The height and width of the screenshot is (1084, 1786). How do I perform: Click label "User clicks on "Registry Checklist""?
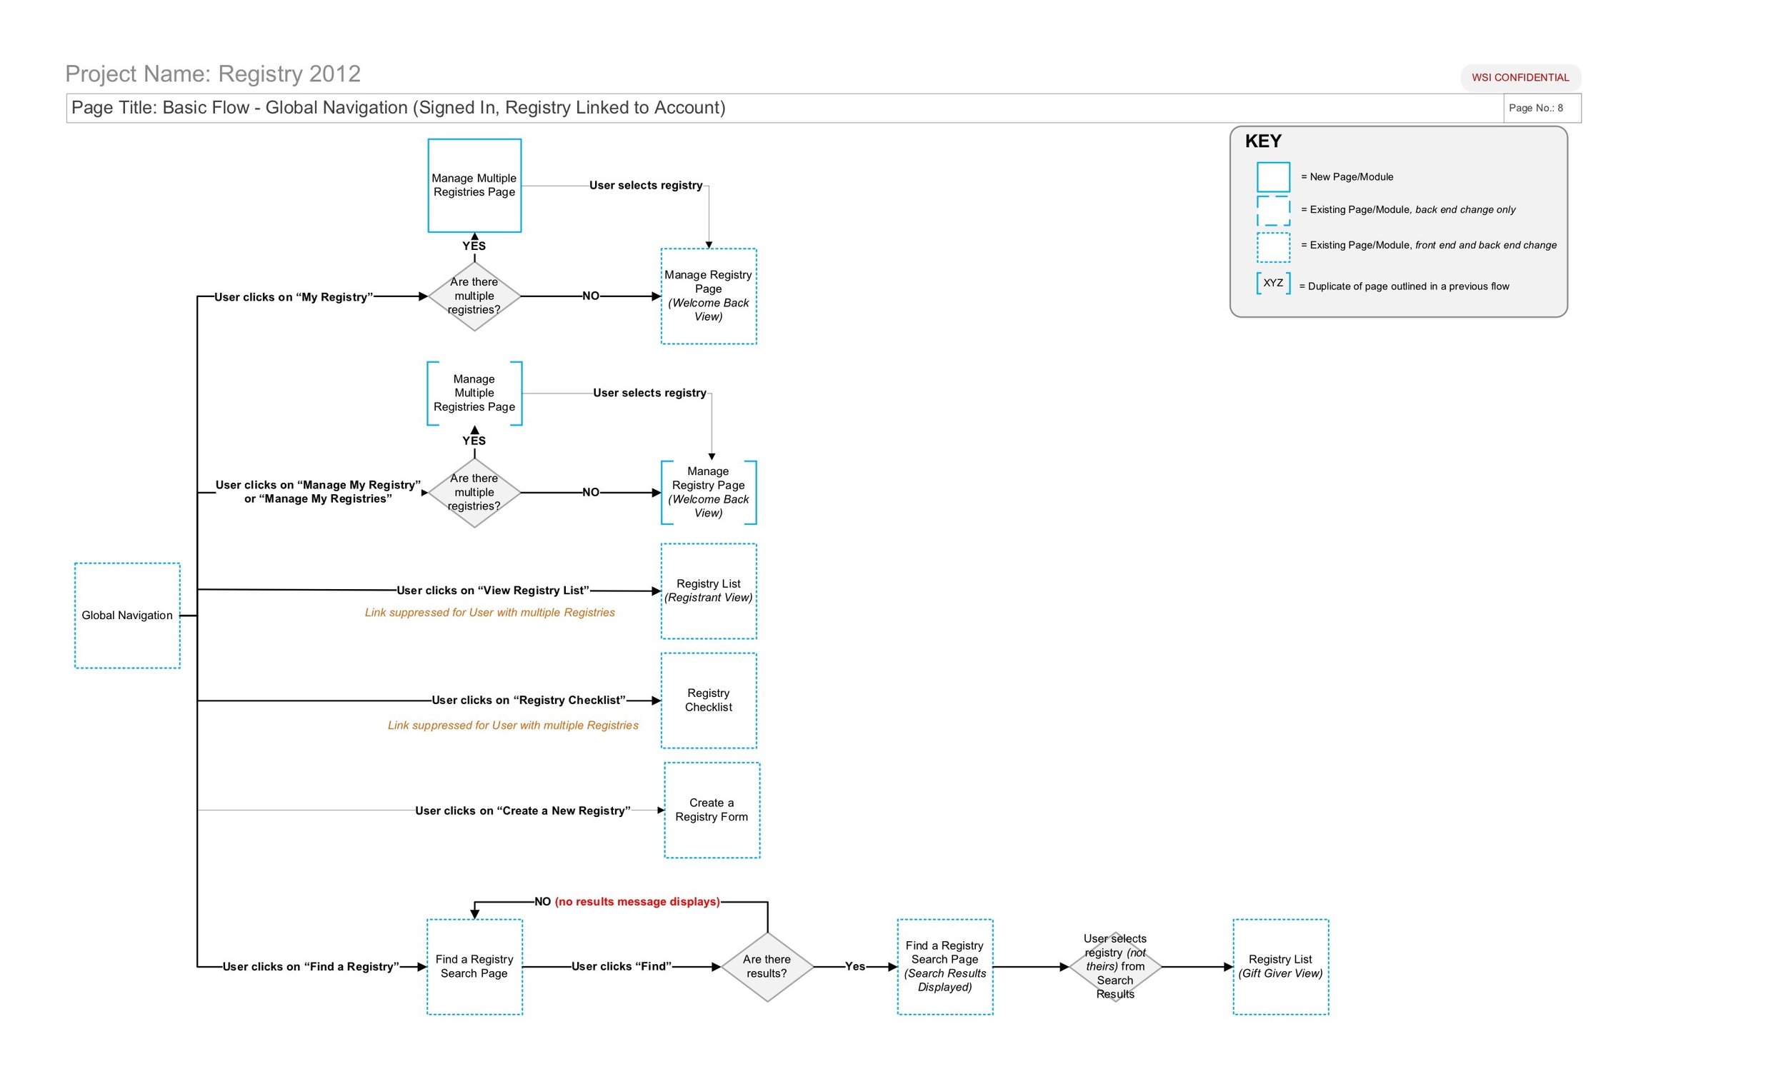(x=529, y=700)
